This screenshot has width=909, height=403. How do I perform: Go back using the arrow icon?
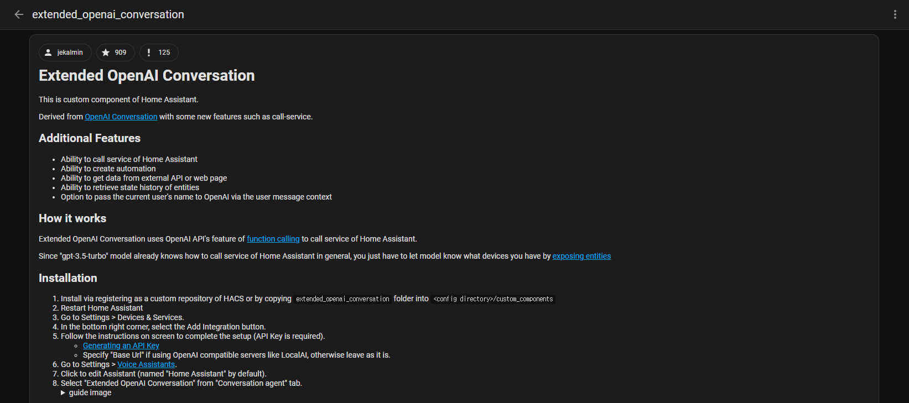19,14
